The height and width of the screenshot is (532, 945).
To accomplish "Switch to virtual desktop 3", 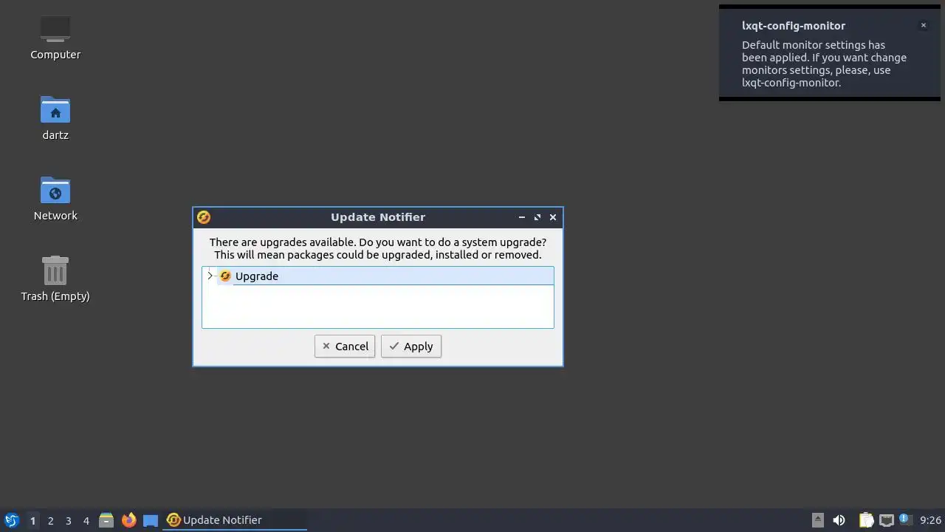I will pyautogui.click(x=68, y=520).
